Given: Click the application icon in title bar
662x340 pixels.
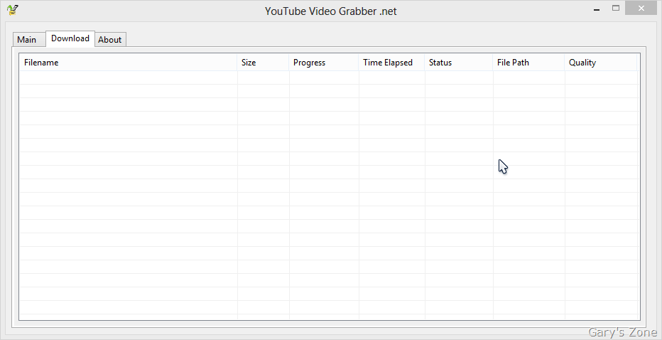Looking at the screenshot, I should pyautogui.click(x=13, y=10).
